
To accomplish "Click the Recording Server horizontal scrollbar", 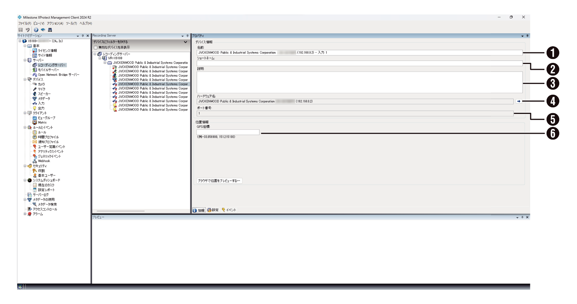I will [x=121, y=211].
